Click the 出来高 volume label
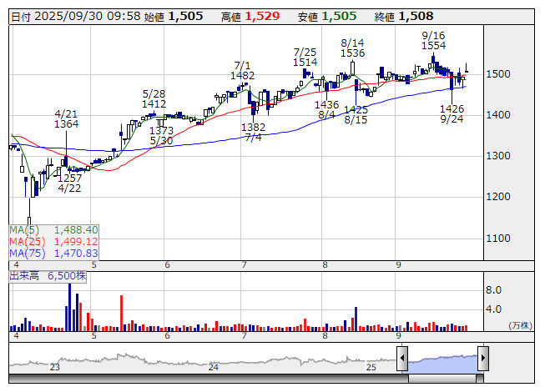This screenshot has width=545, height=392. coord(48,275)
